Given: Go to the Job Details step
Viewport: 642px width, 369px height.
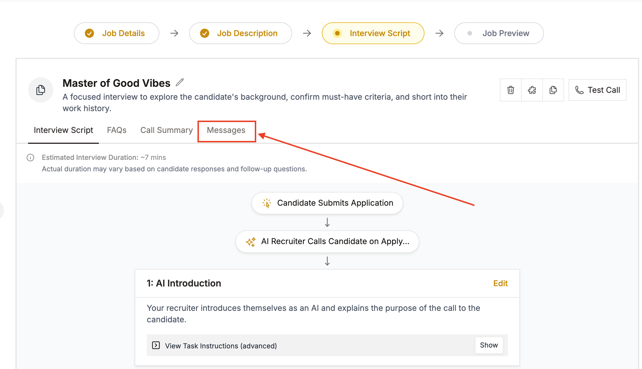Looking at the screenshot, I should pos(117,33).
